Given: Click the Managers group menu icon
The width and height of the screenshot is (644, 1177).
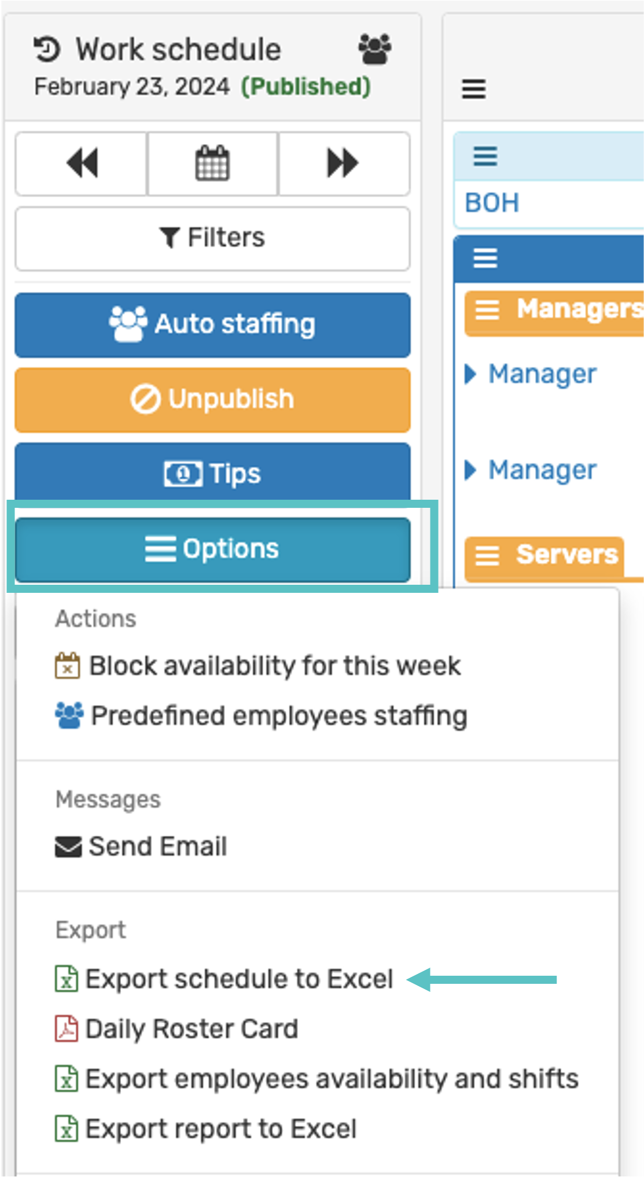Looking at the screenshot, I should [x=487, y=311].
